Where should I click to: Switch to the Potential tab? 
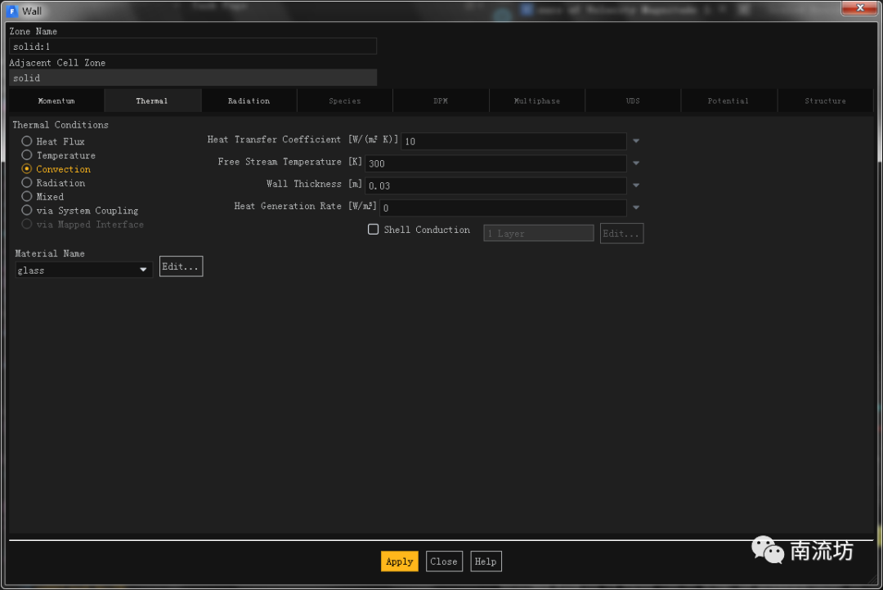(728, 101)
